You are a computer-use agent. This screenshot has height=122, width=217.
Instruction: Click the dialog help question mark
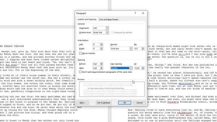[x=135, y=13]
